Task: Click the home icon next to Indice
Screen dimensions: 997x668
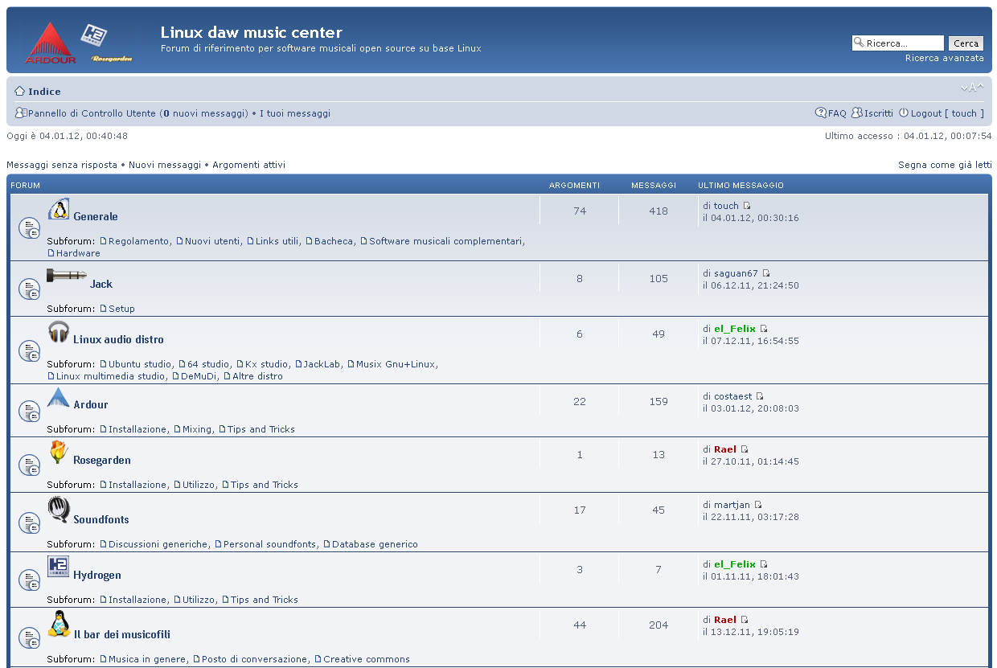Action: (x=18, y=91)
